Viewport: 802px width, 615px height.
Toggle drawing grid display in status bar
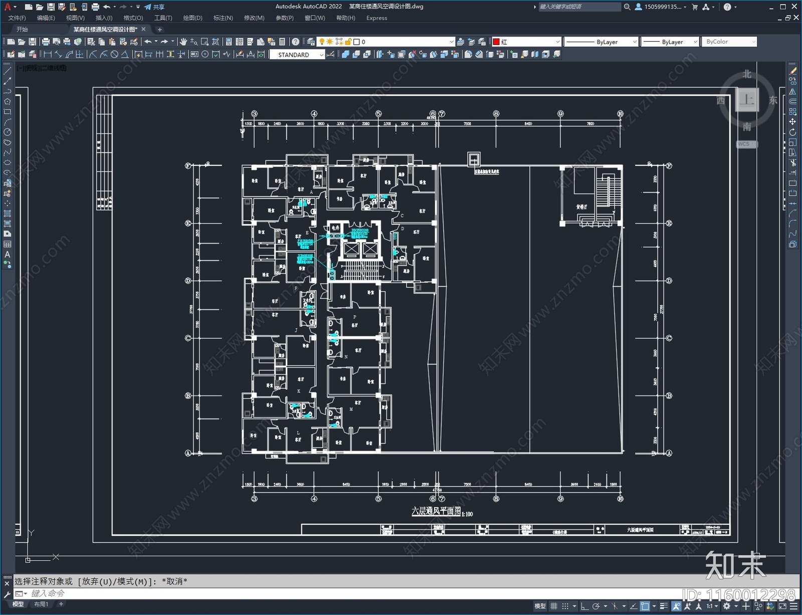[554, 606]
